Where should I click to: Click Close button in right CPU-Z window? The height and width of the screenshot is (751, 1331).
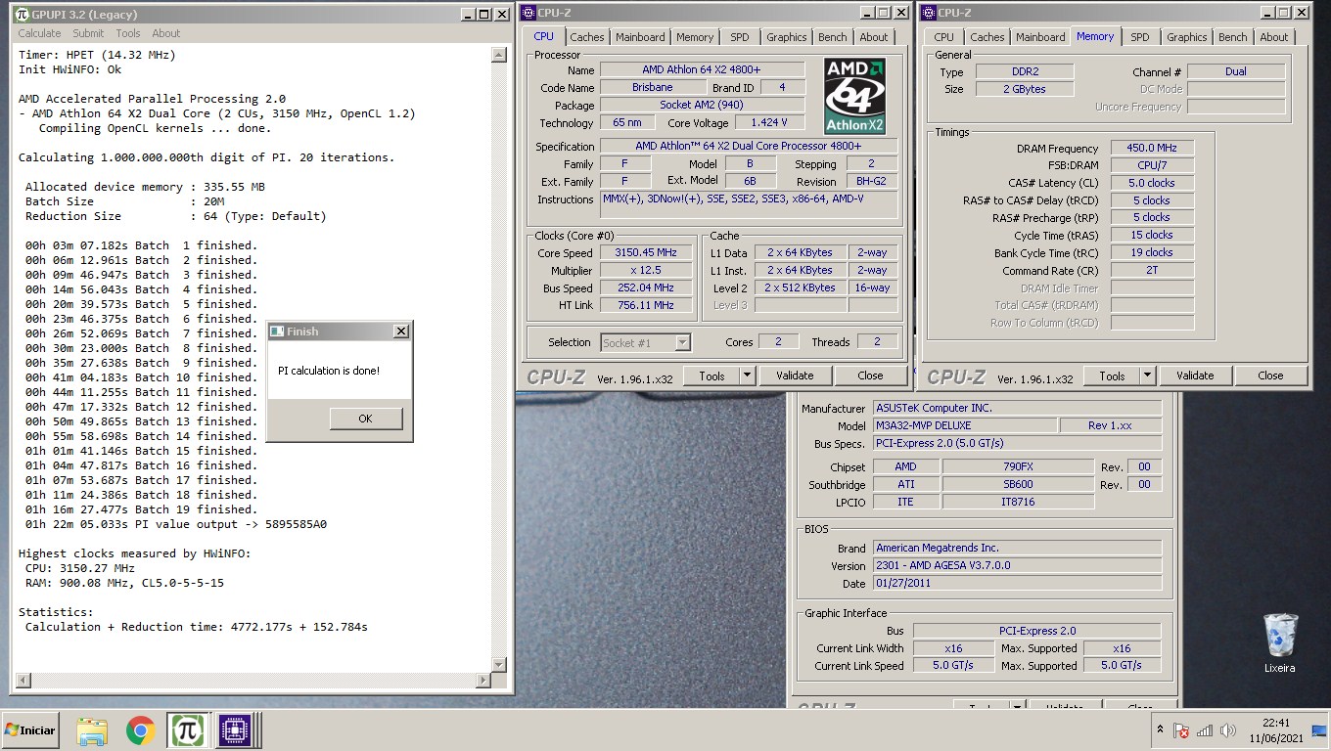(1270, 375)
